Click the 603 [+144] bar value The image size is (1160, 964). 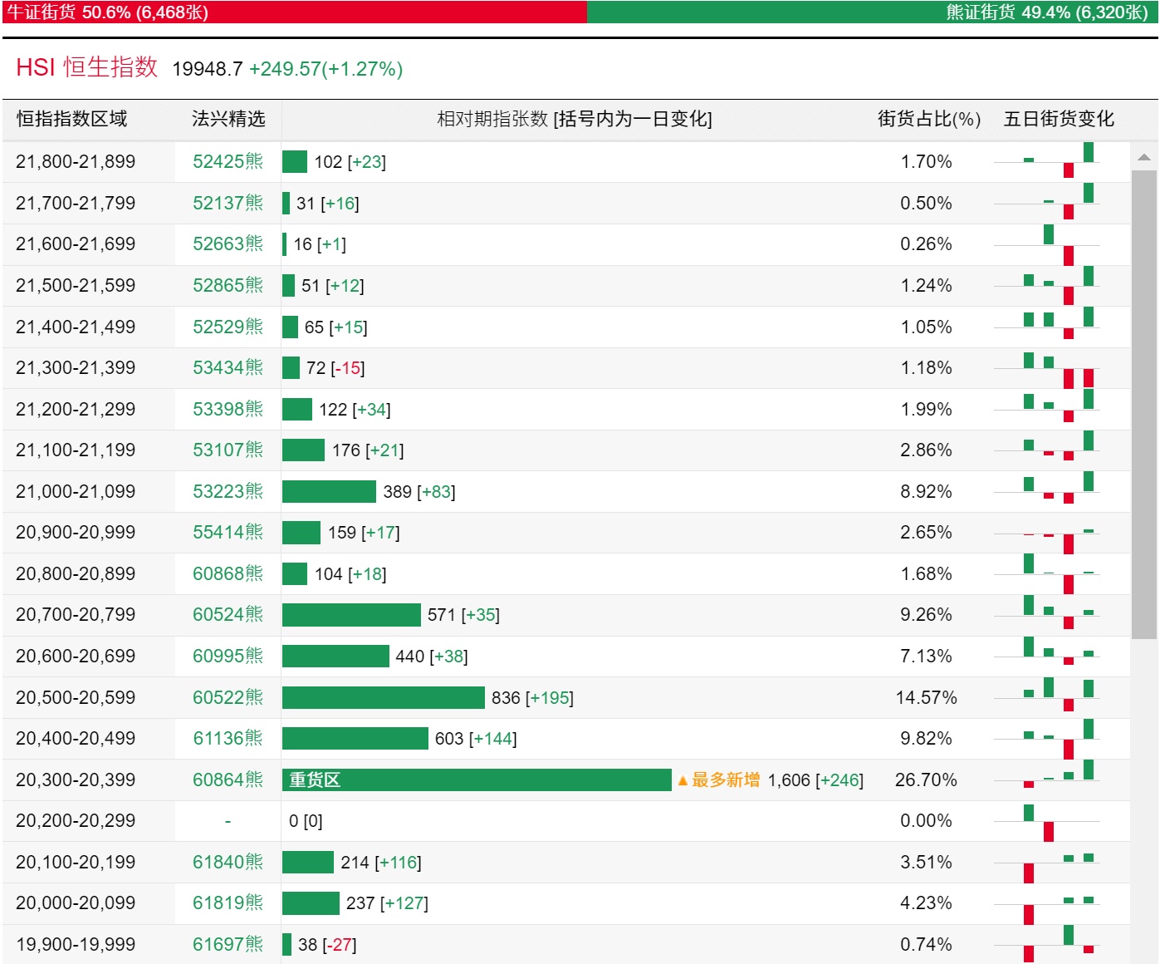[x=476, y=738]
